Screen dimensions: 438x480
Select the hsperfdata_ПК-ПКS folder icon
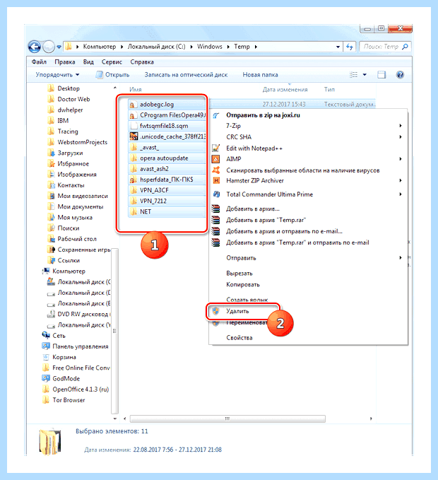pos(133,180)
